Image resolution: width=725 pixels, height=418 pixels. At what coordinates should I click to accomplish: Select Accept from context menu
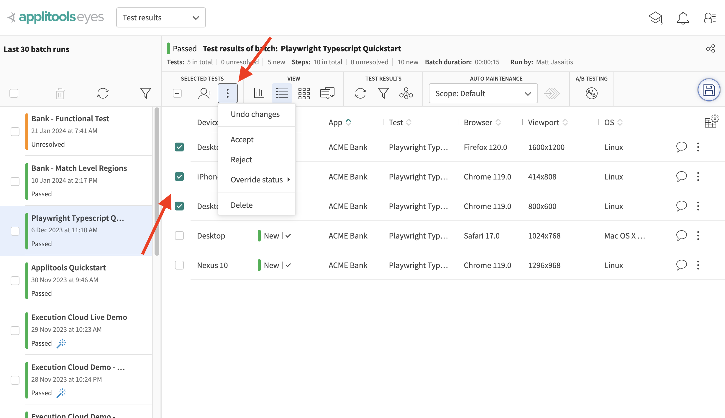click(242, 139)
